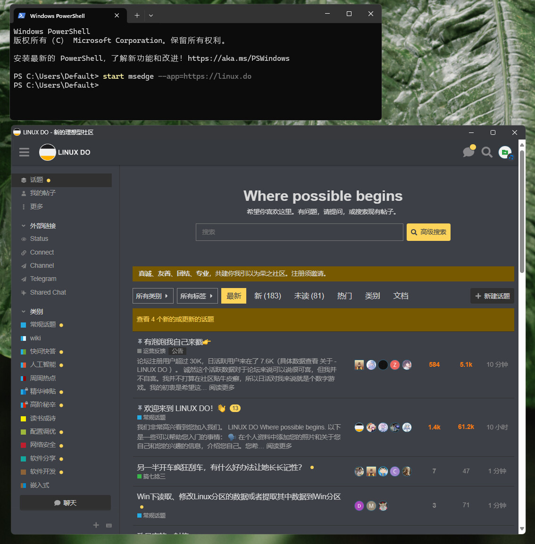The height and width of the screenshot is (544, 535).
Task: Click the magnifier search icon in header
Action: point(487,152)
